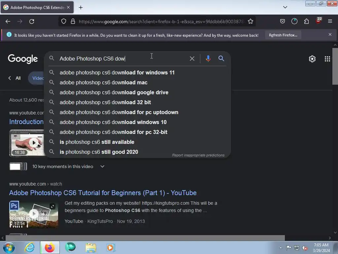Open the green globe browser taskbar icon
This screenshot has height=254, width=338.
coord(70,247)
